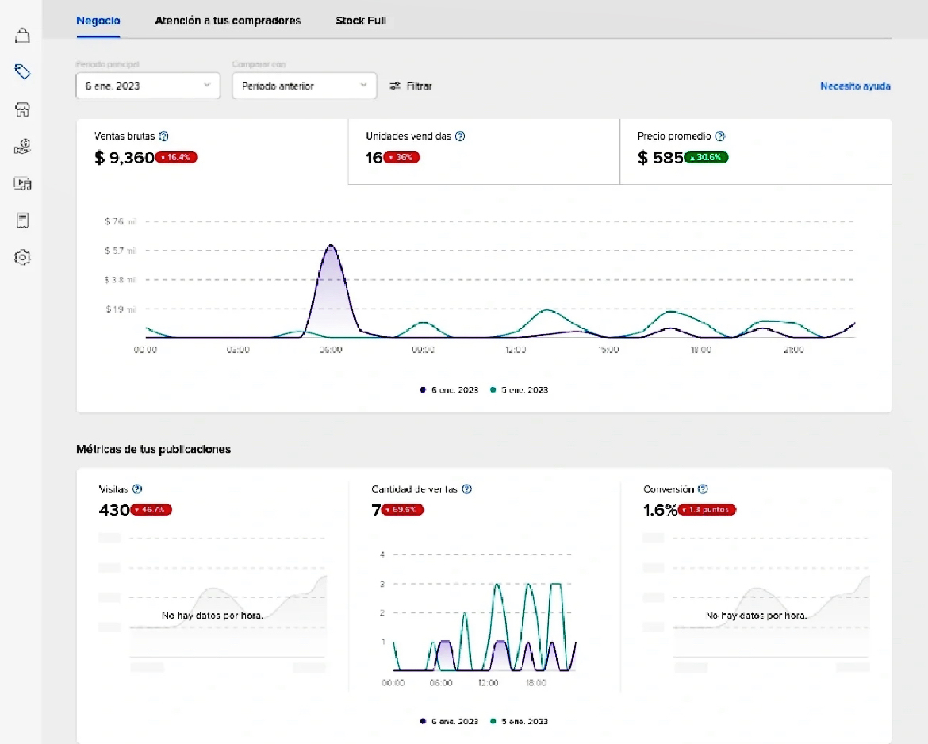Image resolution: width=928 pixels, height=744 pixels.
Task: Toggle 6 ene. 2023 legend in sales chart
Action: [x=449, y=390]
